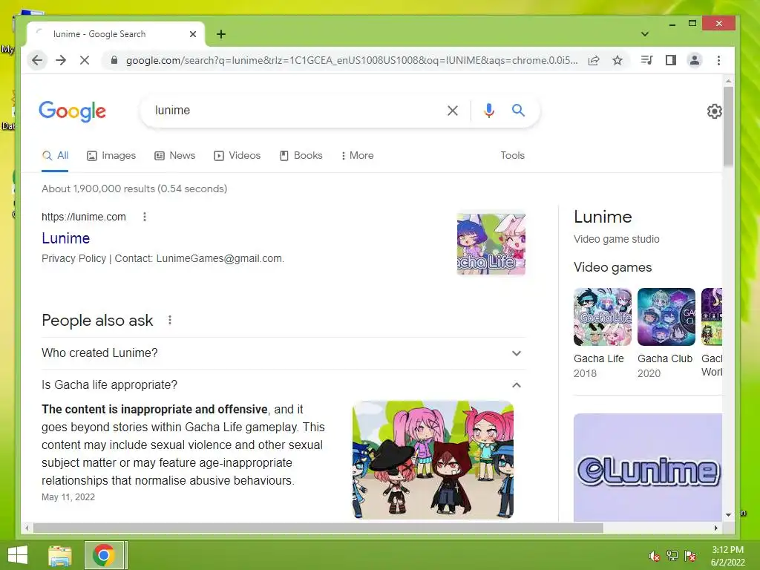Viewport: 760px width, 570px height.
Task: Stop loading the page
Action: [85, 60]
